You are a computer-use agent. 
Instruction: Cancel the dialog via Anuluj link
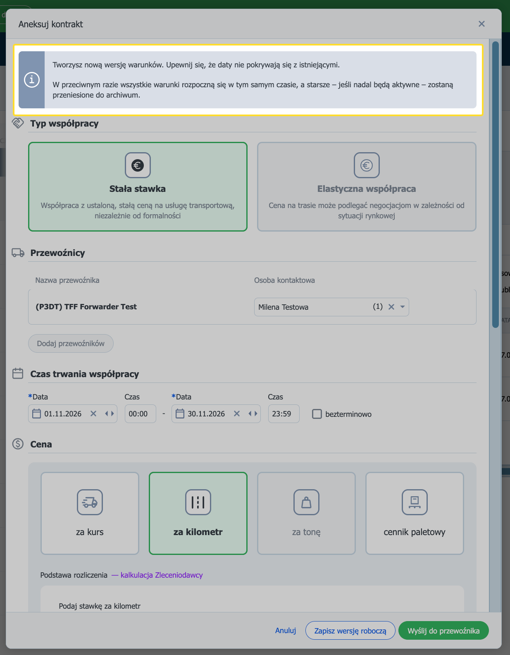point(286,631)
